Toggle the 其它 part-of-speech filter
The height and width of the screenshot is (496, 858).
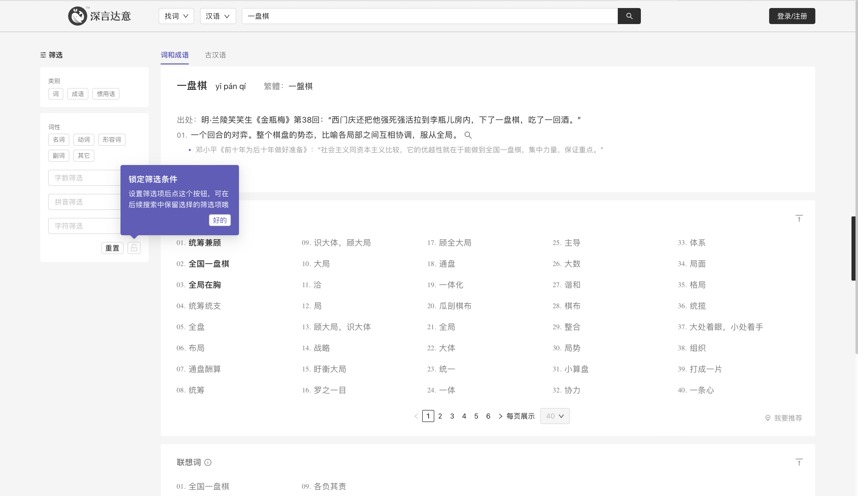84,155
